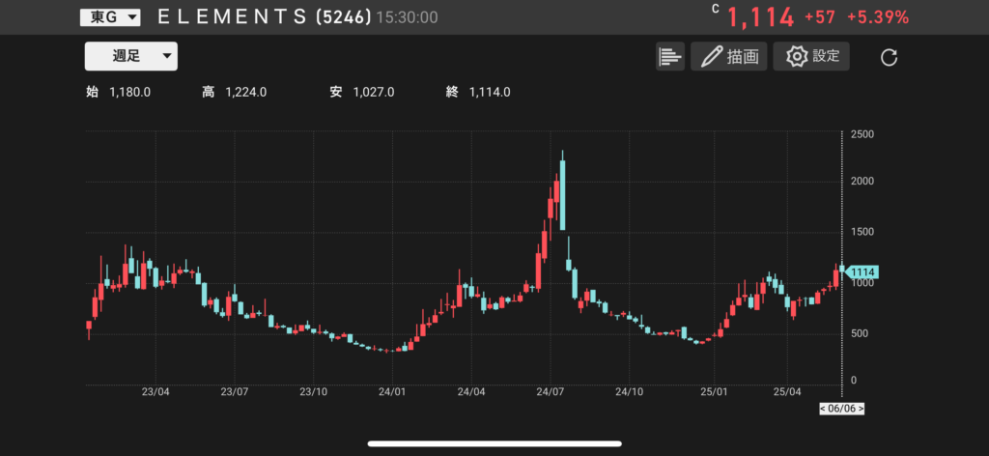The width and height of the screenshot is (989, 456).
Task: Click the iOS home indicator bar
Action: point(494,443)
